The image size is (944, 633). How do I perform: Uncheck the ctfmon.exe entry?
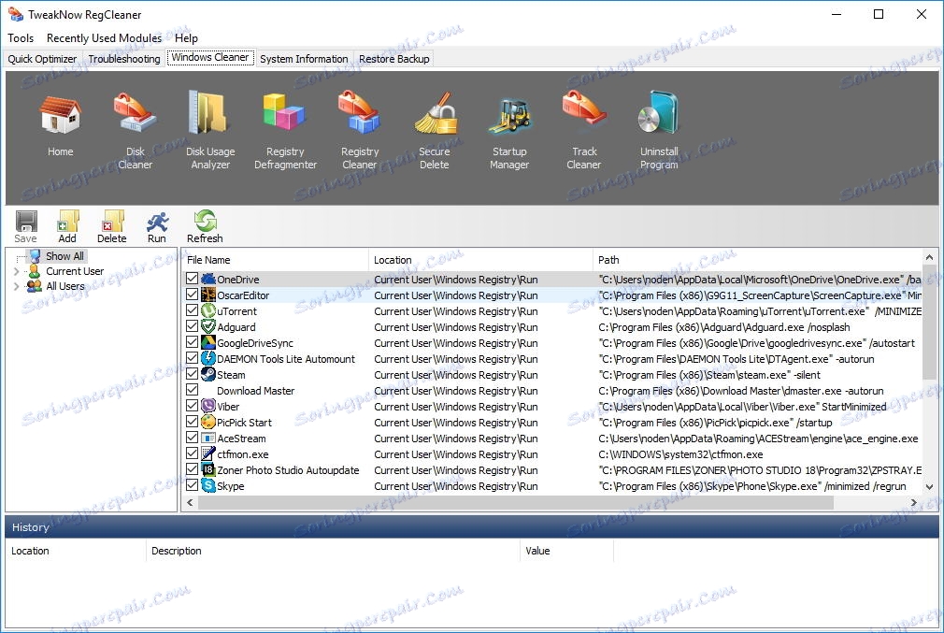tap(192, 453)
